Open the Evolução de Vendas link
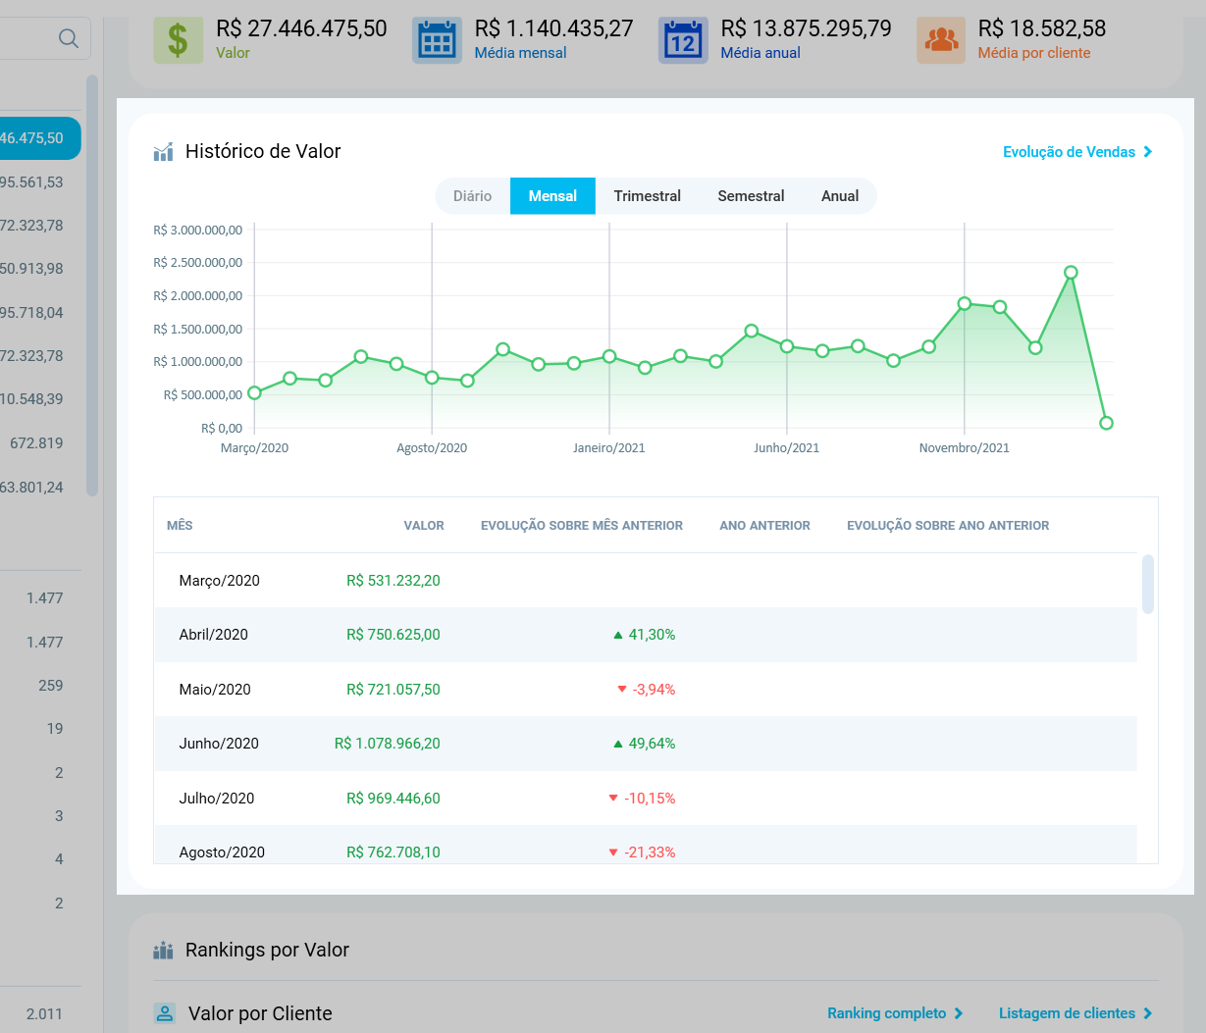The height and width of the screenshot is (1033, 1206). click(x=1077, y=152)
